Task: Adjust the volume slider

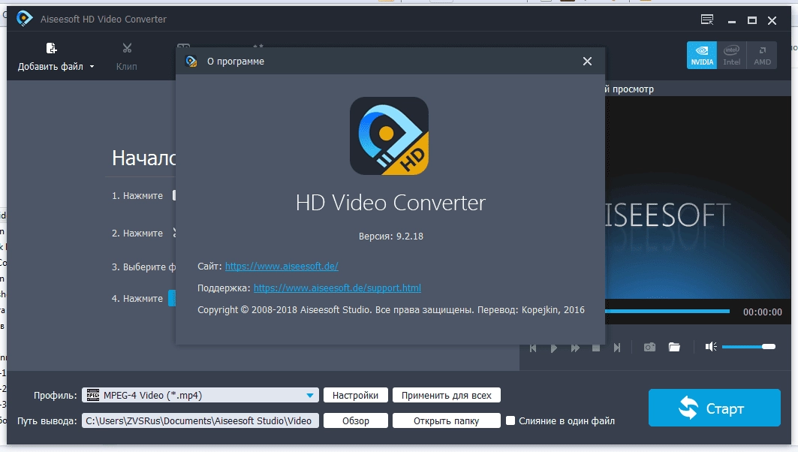Action: [748, 347]
